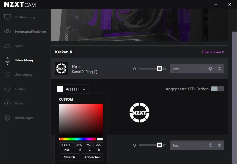Screen dimensions: 237x164
Task: Click the PC Monitoring monitor icon
Action: tap(7, 17)
